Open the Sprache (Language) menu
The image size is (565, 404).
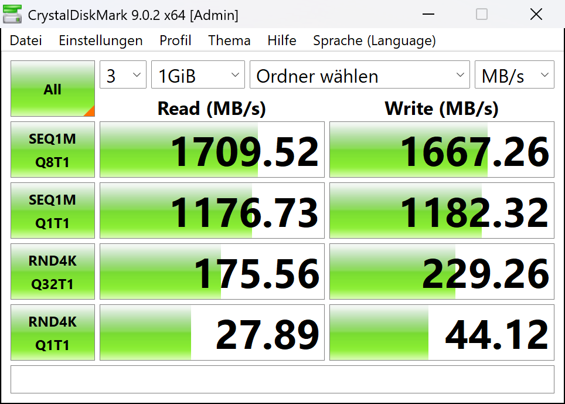pos(375,40)
